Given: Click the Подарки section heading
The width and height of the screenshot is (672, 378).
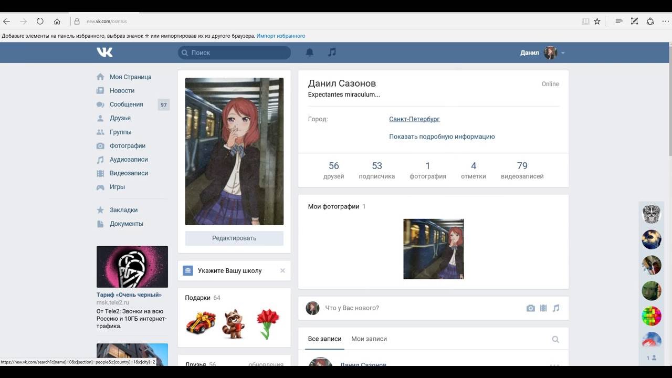Looking at the screenshot, I should coord(197,298).
